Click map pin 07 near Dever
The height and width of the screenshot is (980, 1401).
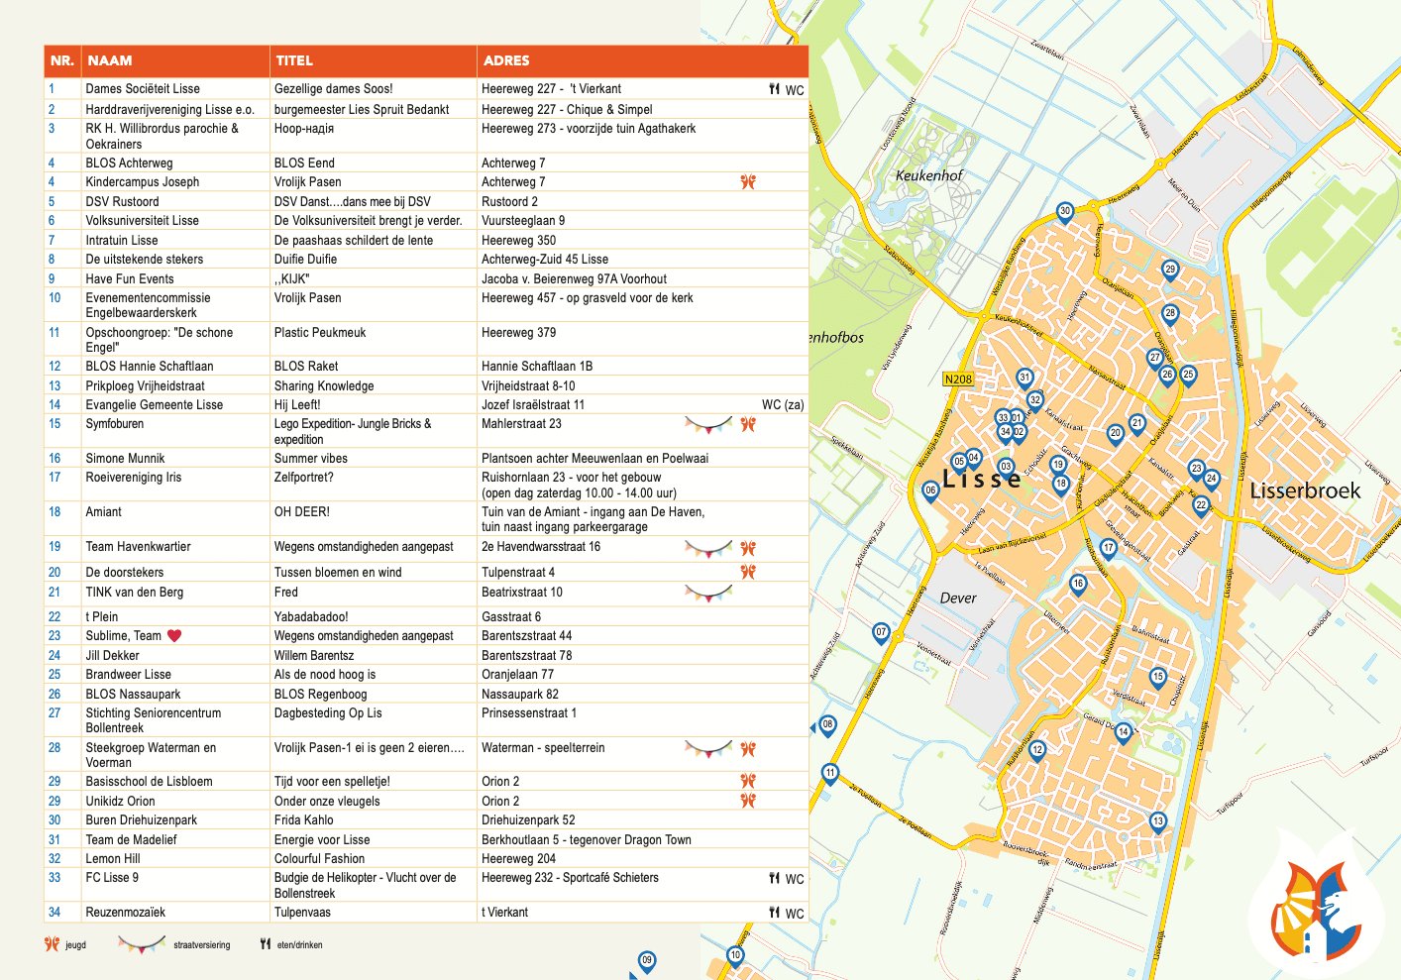(x=881, y=633)
